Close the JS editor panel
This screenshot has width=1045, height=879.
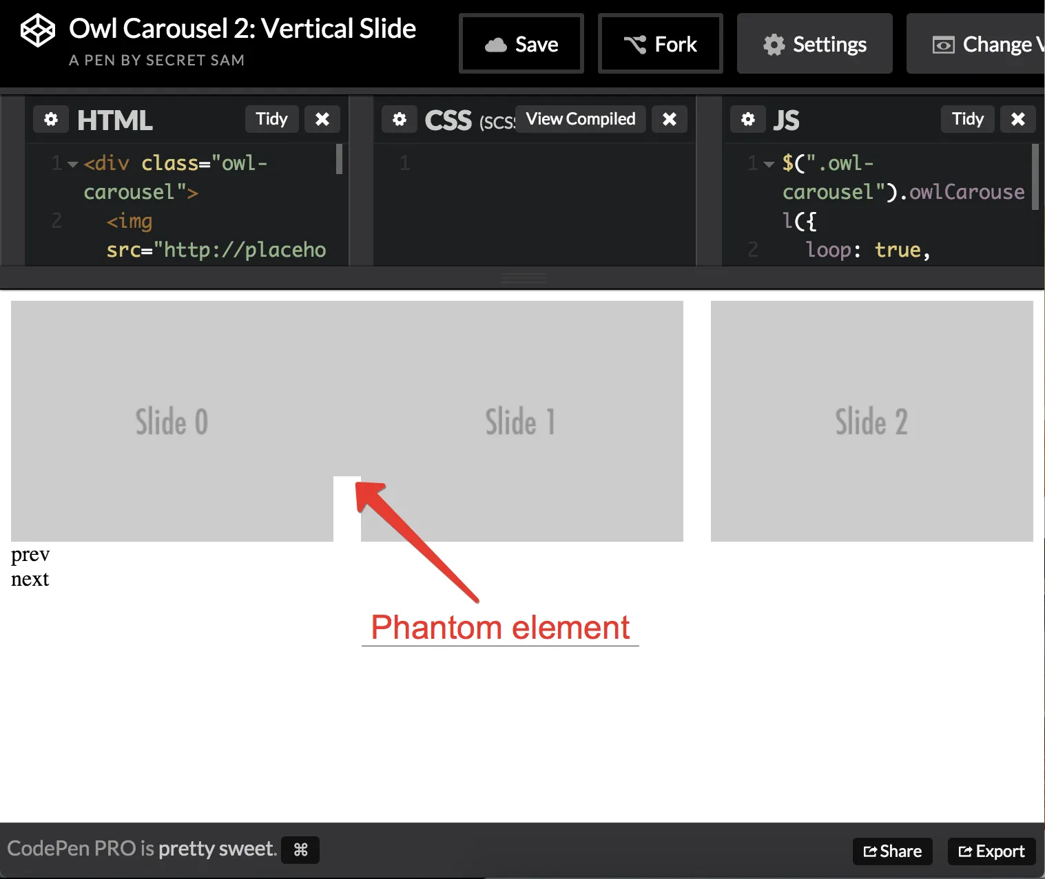point(1017,119)
